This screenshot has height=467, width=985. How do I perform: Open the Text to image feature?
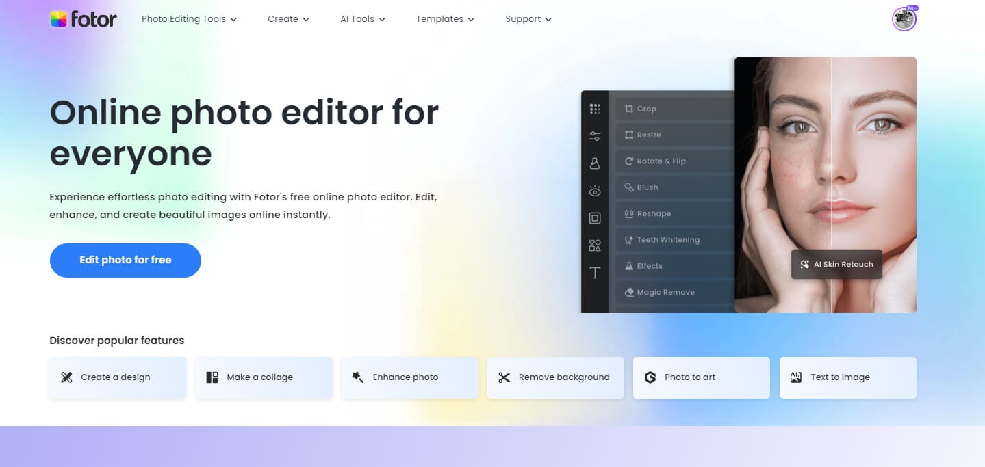848,377
